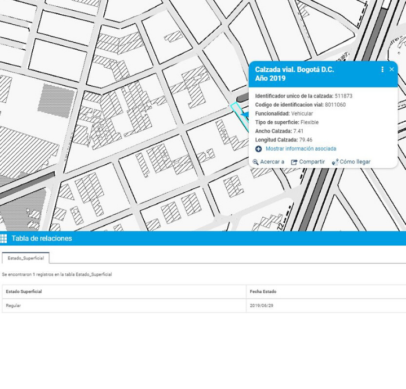The image size is (406, 389).
Task: Close the Calzada vial info popup
Action: [x=392, y=69]
